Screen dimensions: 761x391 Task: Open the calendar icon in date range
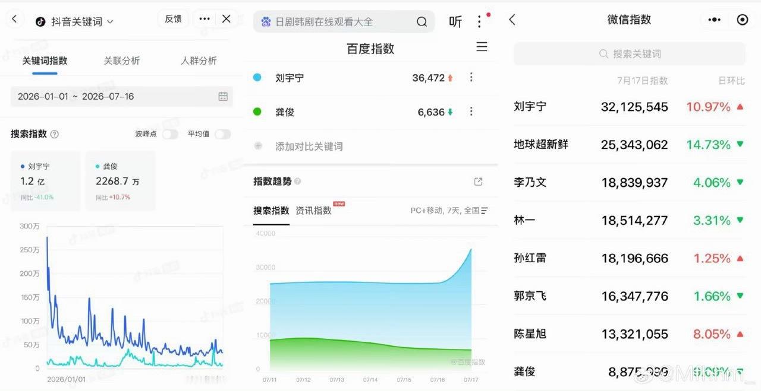223,96
